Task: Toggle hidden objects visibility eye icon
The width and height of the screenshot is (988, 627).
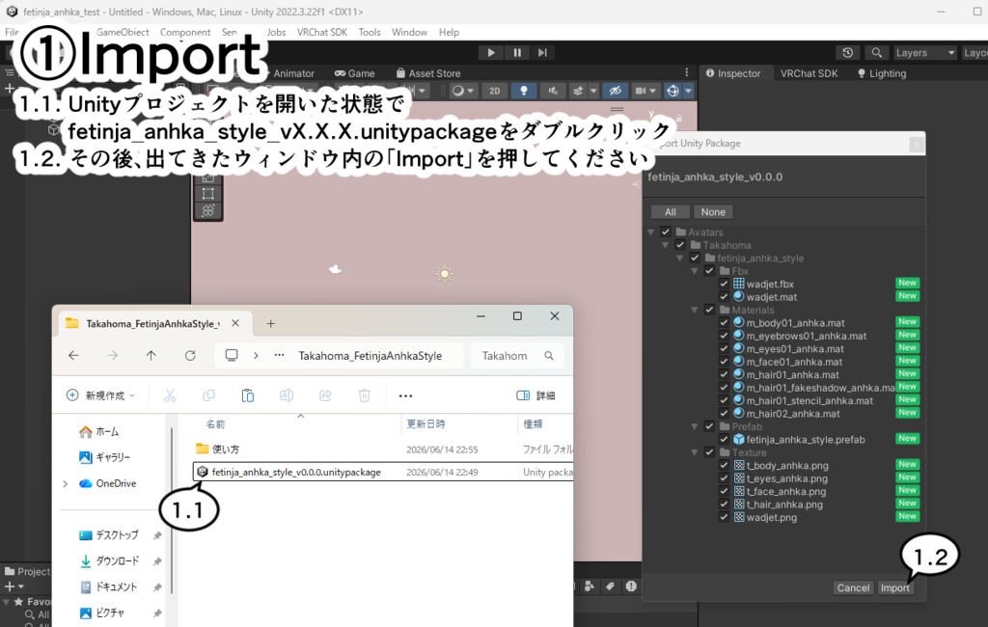Action: (x=615, y=91)
